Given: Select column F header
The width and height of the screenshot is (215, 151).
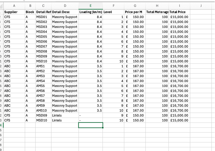Looking at the screenshot, I should coord(113,6).
